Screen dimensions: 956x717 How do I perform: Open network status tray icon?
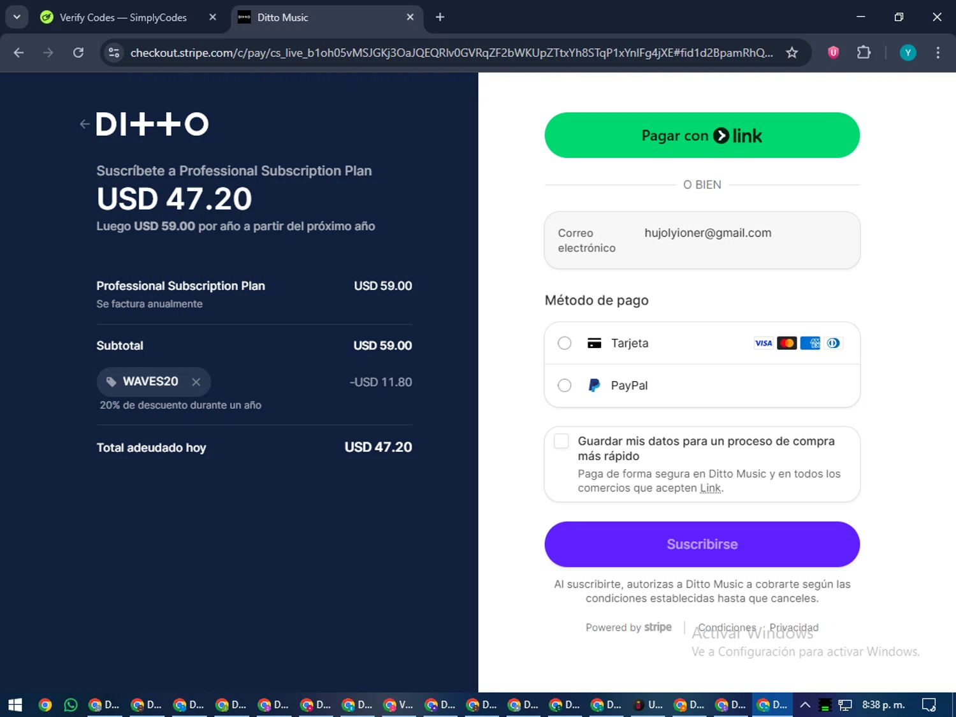pyautogui.click(x=845, y=705)
